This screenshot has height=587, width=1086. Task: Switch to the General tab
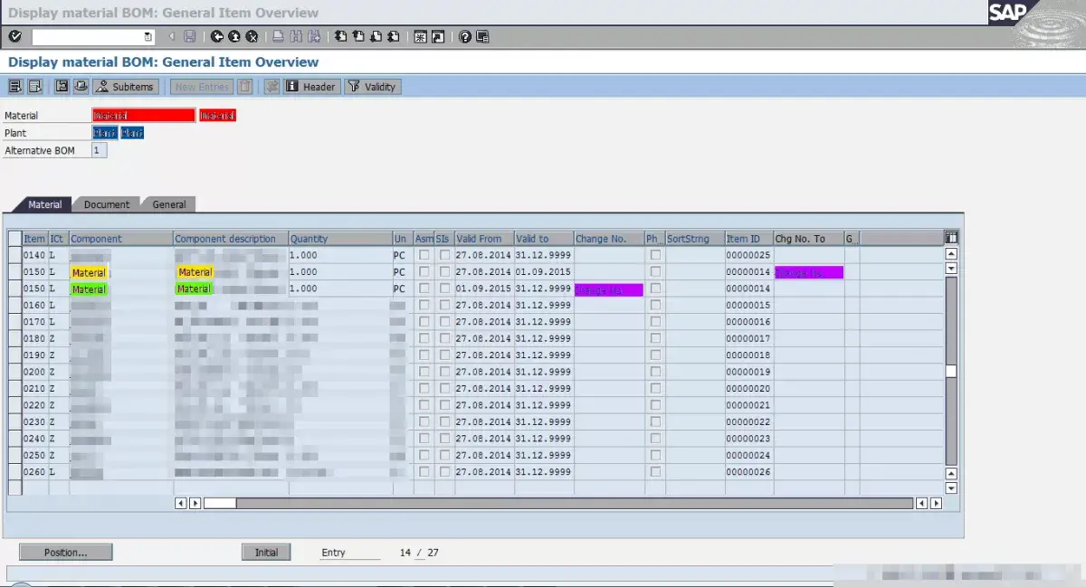point(169,204)
